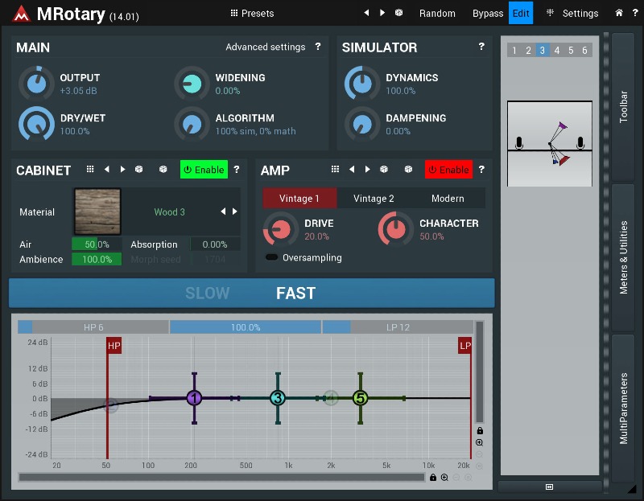Click the icon below the meters panel
Screen dimensions: 644x501
tap(549, 487)
